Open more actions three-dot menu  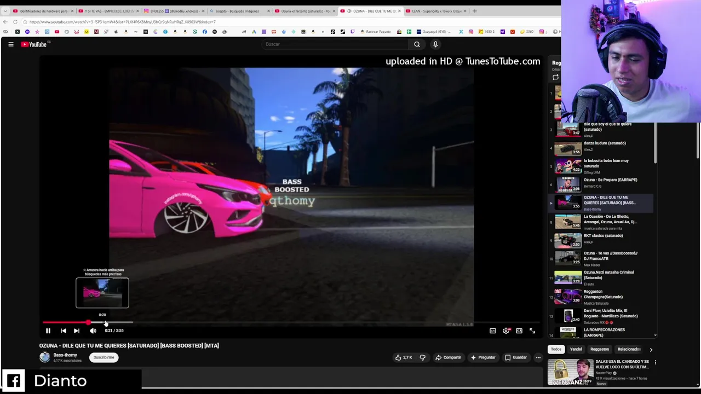pyautogui.click(x=538, y=357)
